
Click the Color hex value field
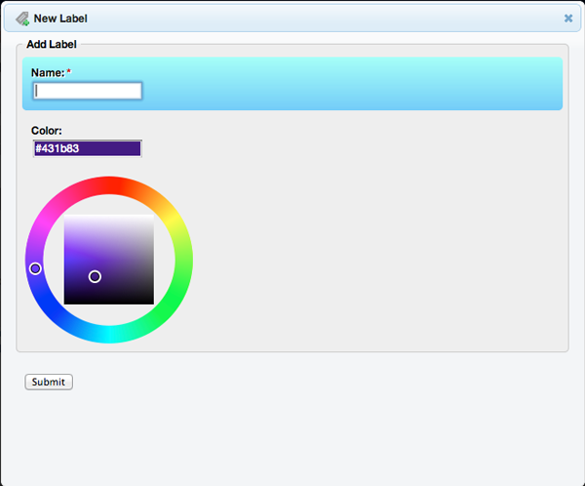point(88,148)
